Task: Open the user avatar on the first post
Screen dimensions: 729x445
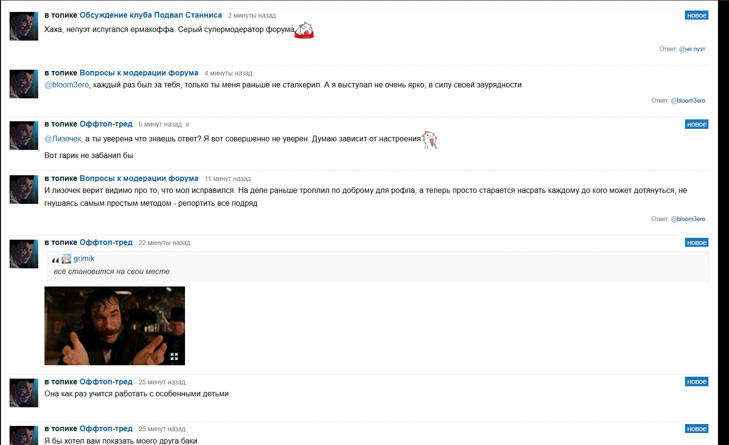Action: pos(24,26)
